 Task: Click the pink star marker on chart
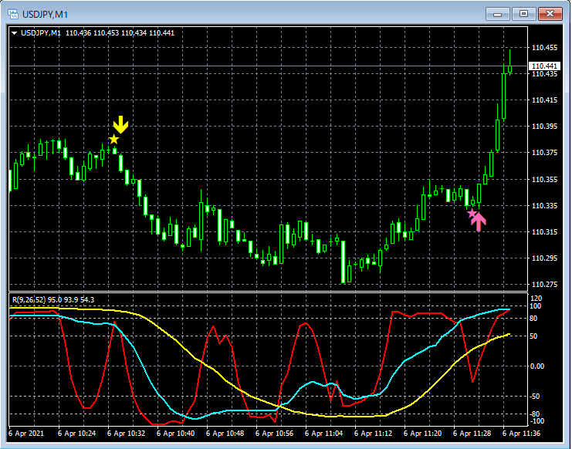pos(472,213)
